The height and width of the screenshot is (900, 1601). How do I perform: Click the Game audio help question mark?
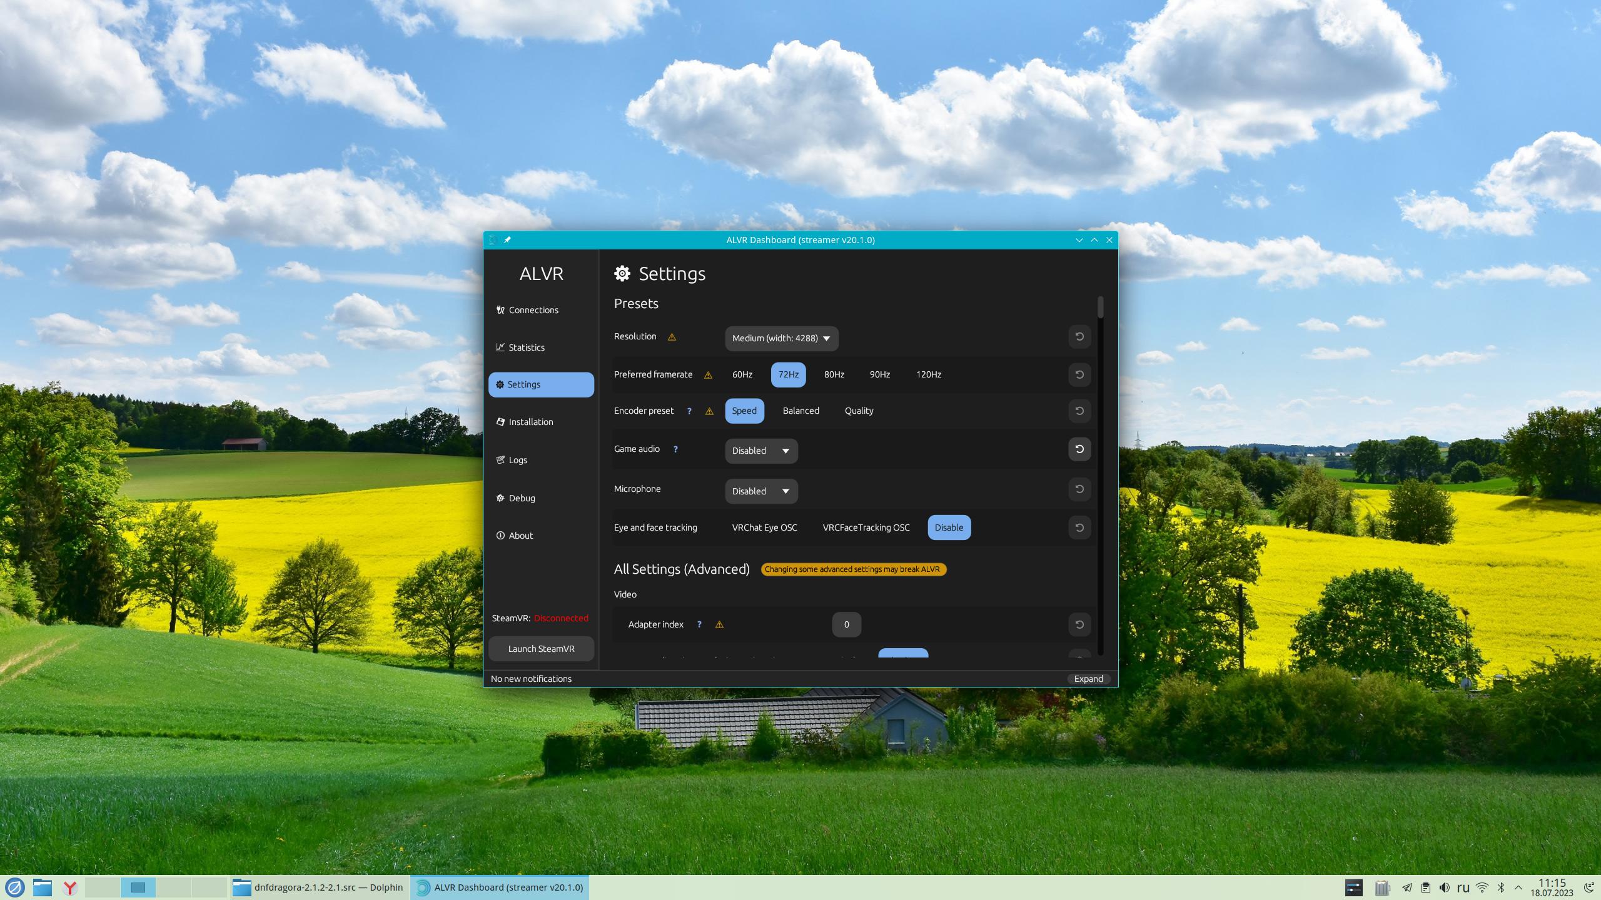pos(675,449)
